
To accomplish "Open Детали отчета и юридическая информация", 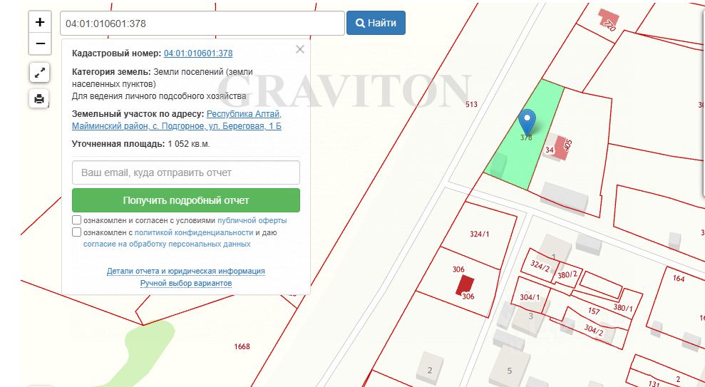I will pyautogui.click(x=185, y=271).
